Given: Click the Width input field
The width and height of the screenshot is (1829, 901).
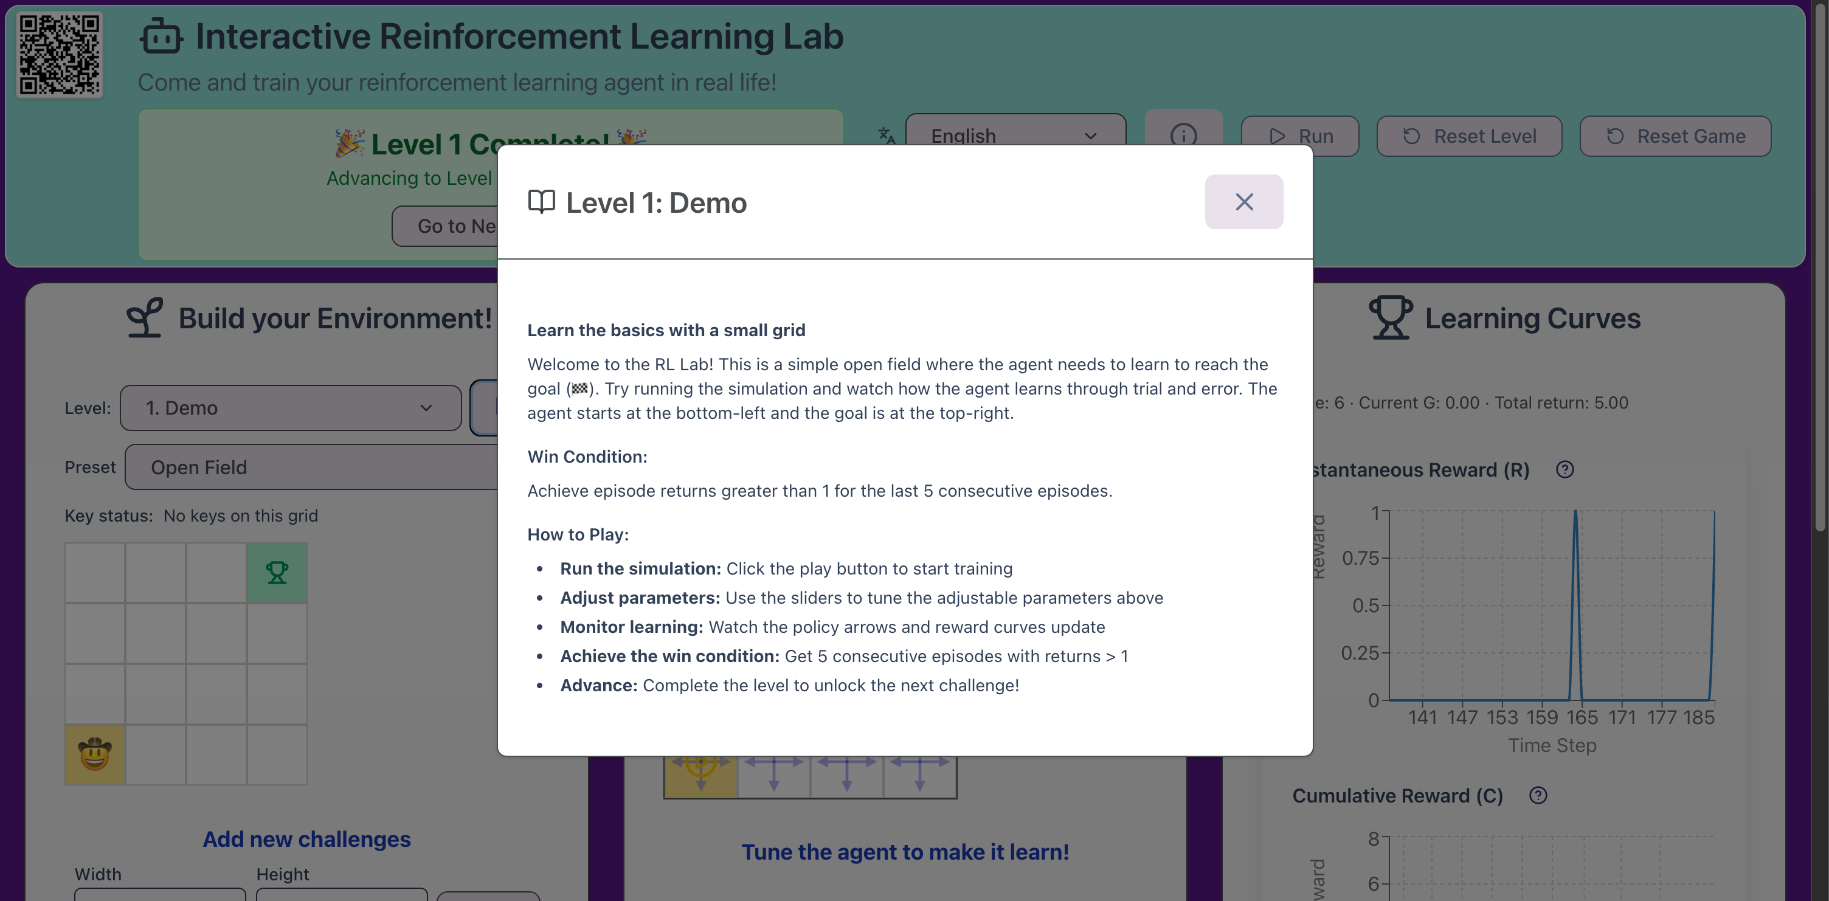Looking at the screenshot, I should click(160, 894).
